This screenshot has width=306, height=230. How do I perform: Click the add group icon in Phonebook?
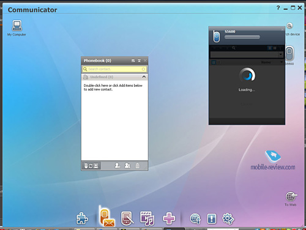point(127,166)
